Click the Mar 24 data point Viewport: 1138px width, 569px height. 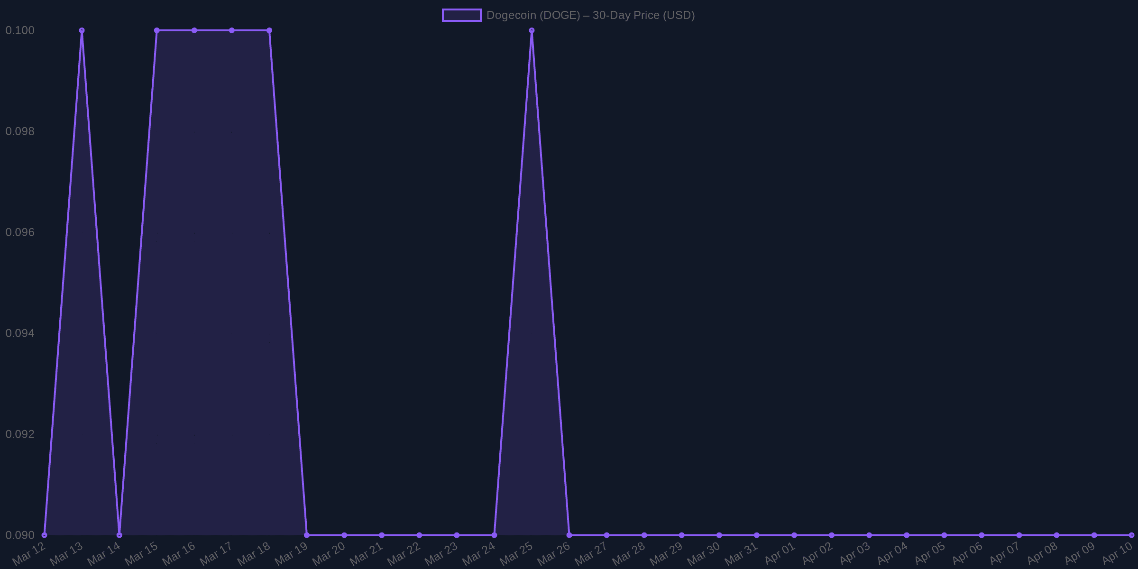tap(494, 535)
